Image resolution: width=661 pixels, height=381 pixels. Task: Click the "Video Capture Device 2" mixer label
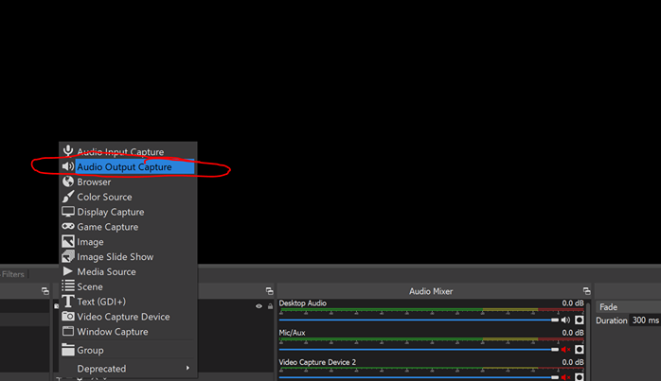317,362
